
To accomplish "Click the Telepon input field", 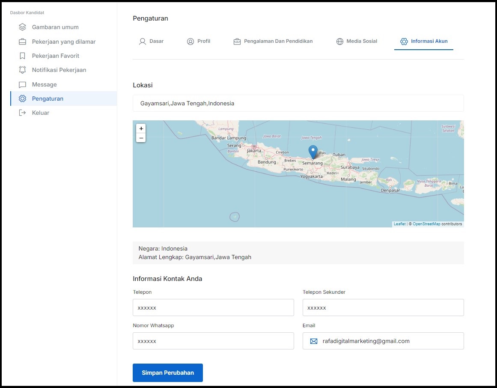I will tap(213, 307).
